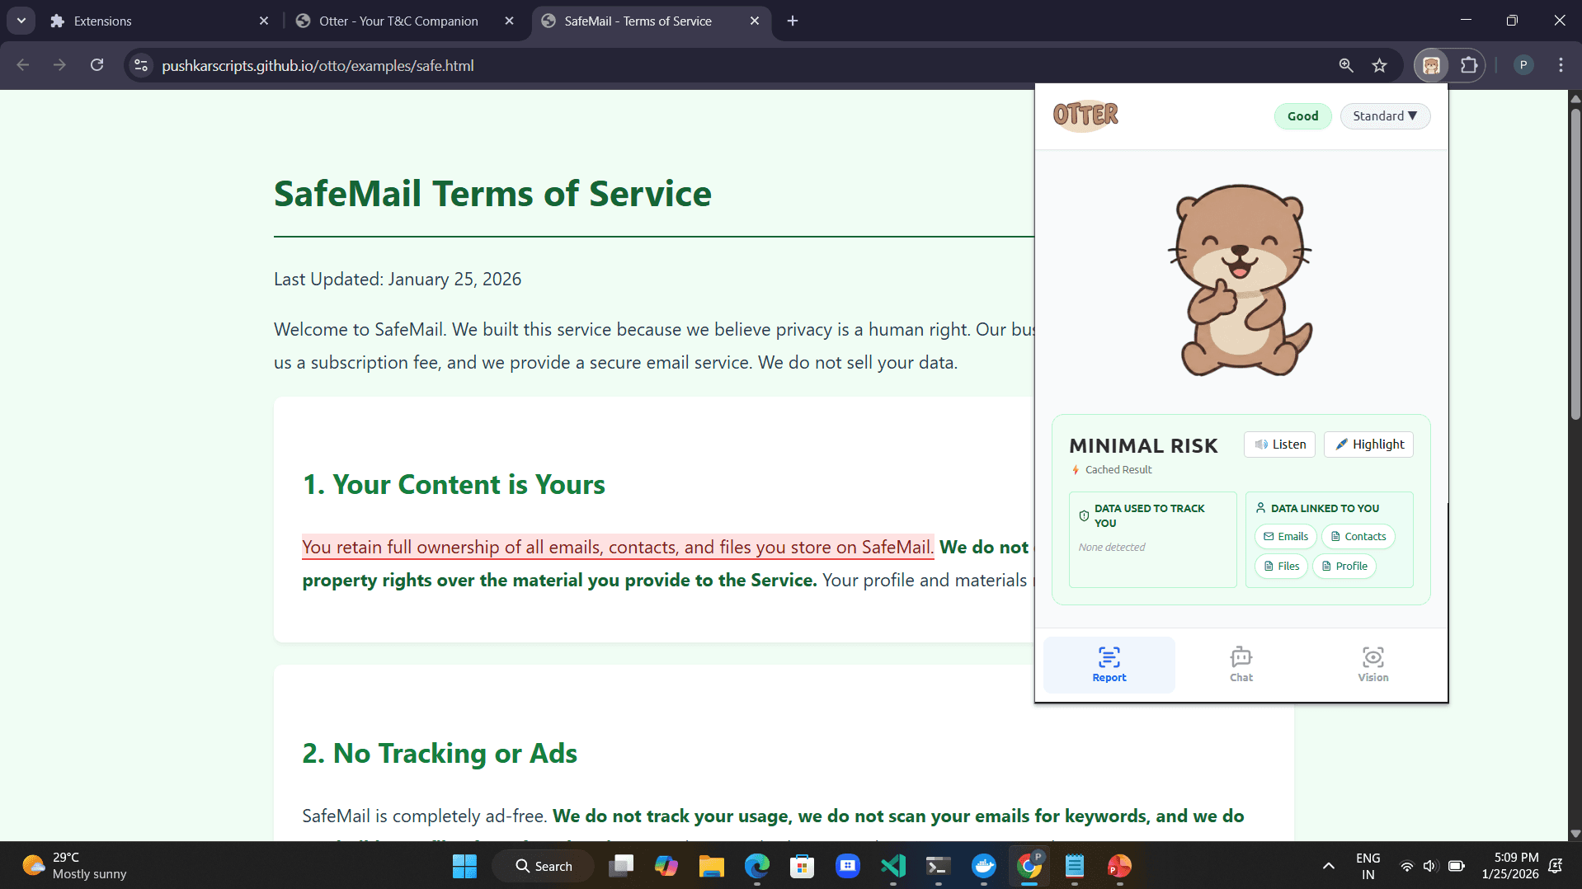Open the Otter extension icon in toolbar
1582x889 pixels.
(1431, 65)
